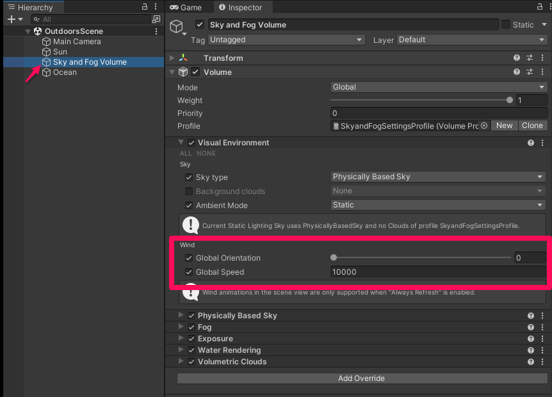
Task: Switch to the Game tab
Action: pyautogui.click(x=188, y=7)
